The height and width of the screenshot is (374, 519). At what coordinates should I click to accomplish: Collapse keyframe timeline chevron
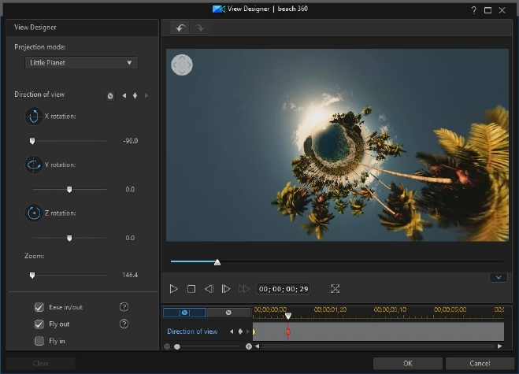coord(499,277)
